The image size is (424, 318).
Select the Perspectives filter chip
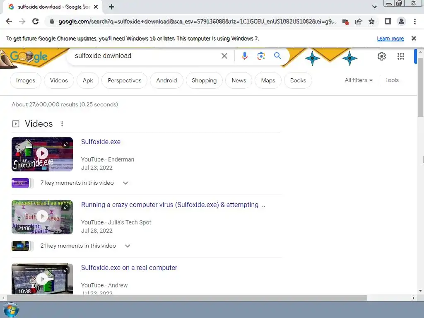click(124, 80)
